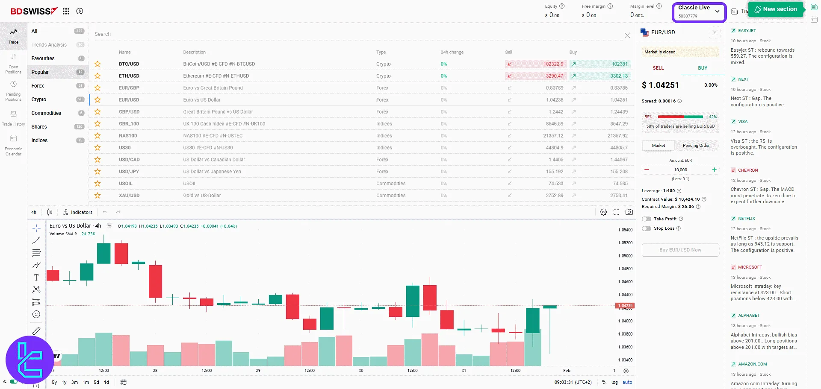Click the ETH/USD buy price 3302.13
This screenshot has height=389, width=821.
pyautogui.click(x=600, y=76)
